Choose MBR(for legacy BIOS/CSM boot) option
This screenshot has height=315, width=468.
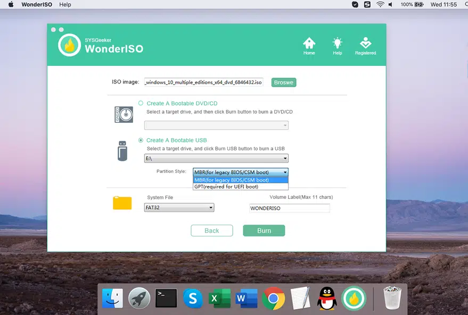pyautogui.click(x=240, y=180)
